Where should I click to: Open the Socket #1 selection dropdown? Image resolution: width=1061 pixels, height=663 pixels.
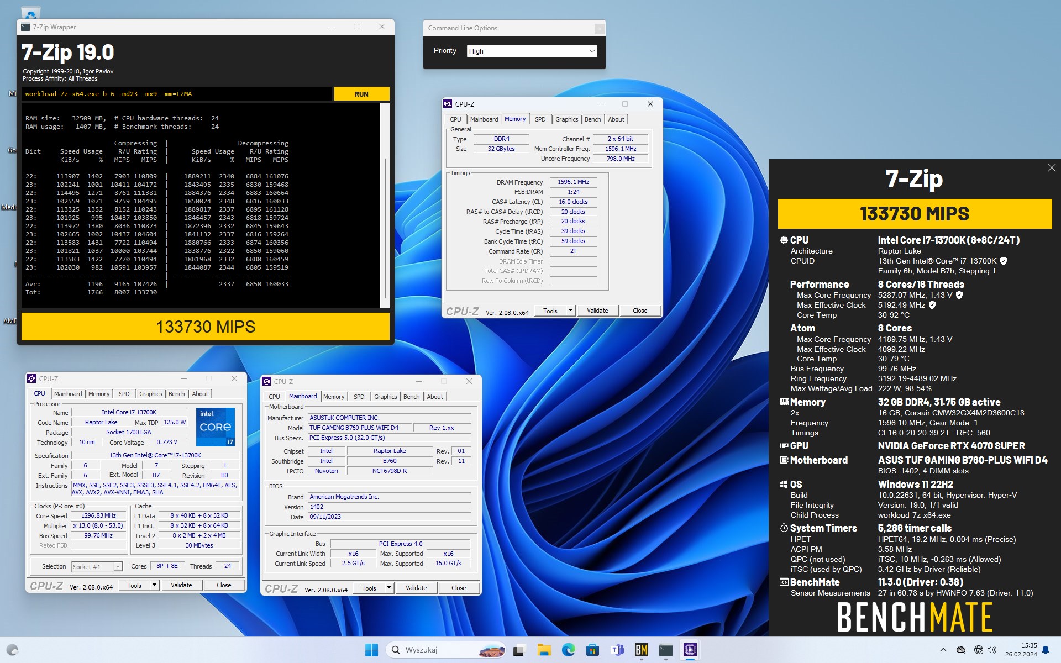[97, 566]
